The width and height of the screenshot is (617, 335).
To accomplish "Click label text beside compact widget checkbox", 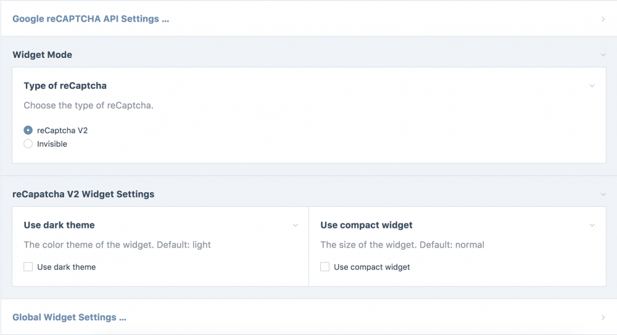I will point(371,267).
